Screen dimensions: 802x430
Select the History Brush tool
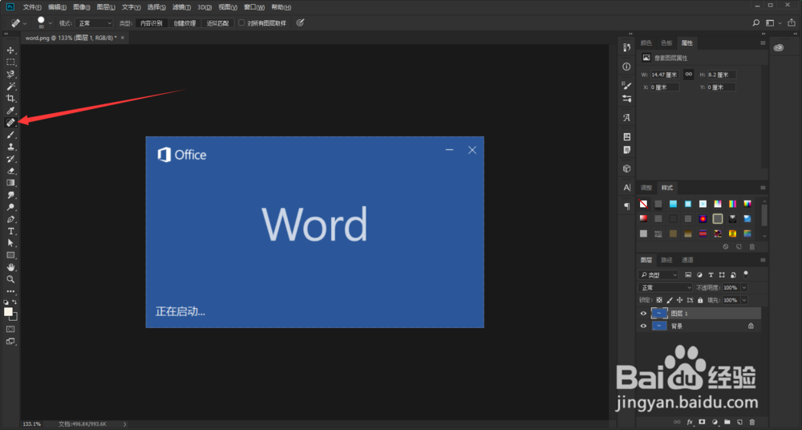(x=10, y=159)
